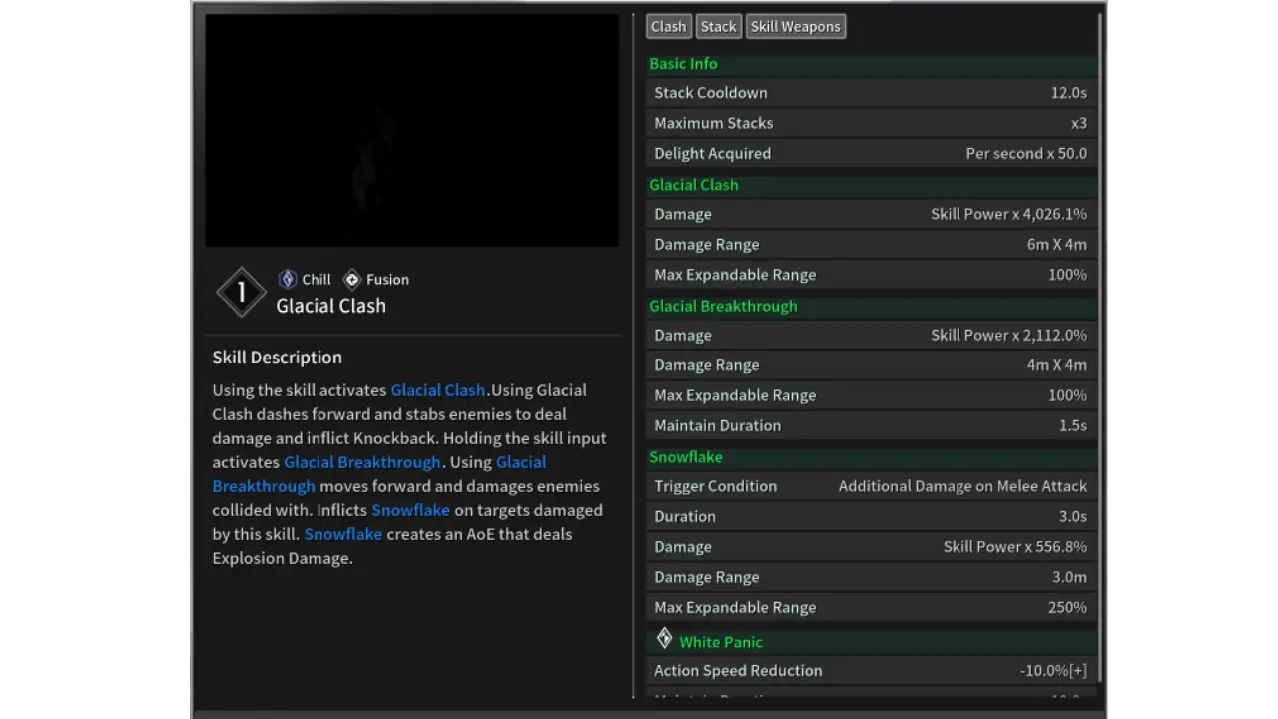This screenshot has height=719, width=1278.
Task: Select the diamond skill slot 1 icon
Action: 241,293
